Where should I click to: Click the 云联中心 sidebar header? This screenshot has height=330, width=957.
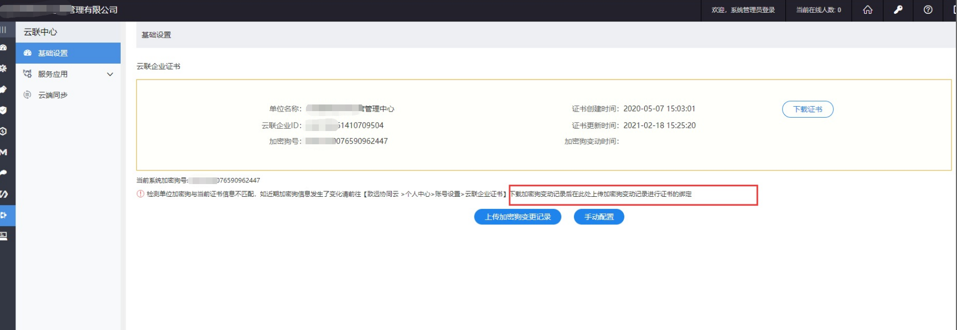[x=40, y=32]
